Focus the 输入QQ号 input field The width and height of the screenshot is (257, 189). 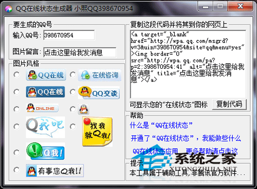click(69, 35)
